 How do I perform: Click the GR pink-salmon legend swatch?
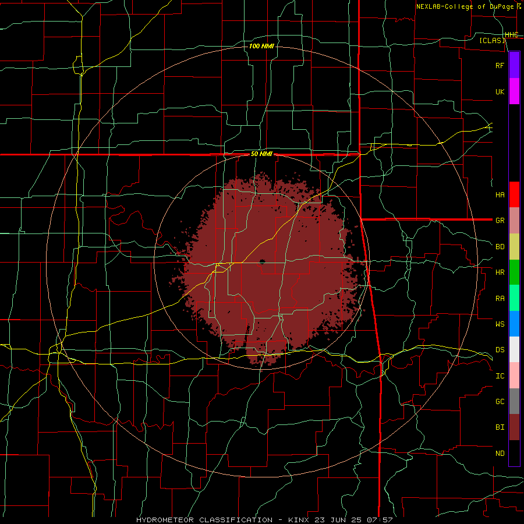pos(514,221)
